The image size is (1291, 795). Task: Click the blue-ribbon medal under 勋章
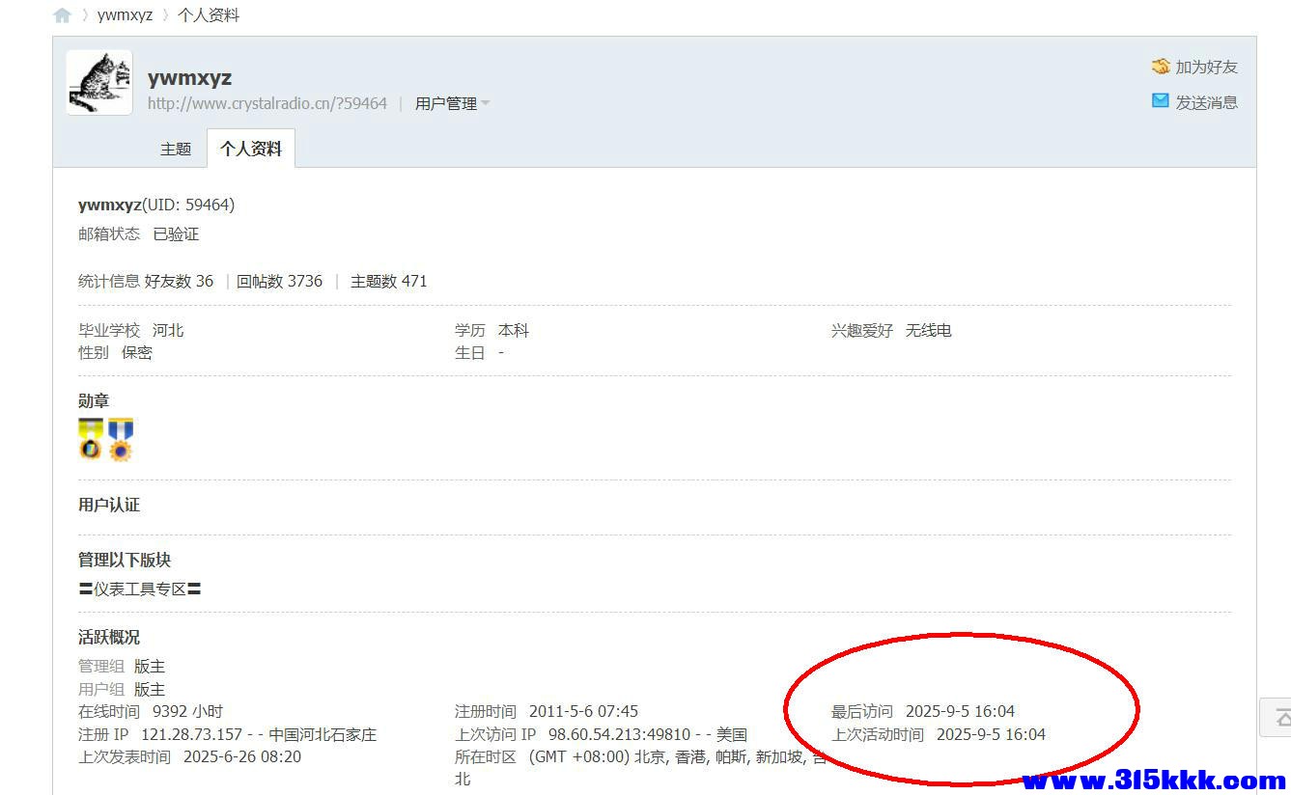(120, 439)
